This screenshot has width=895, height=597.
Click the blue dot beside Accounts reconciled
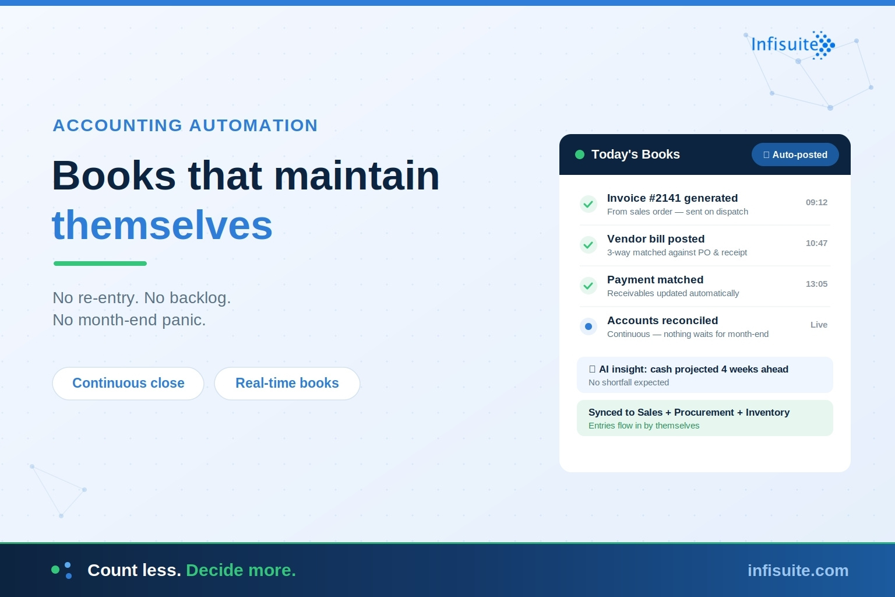pos(589,326)
